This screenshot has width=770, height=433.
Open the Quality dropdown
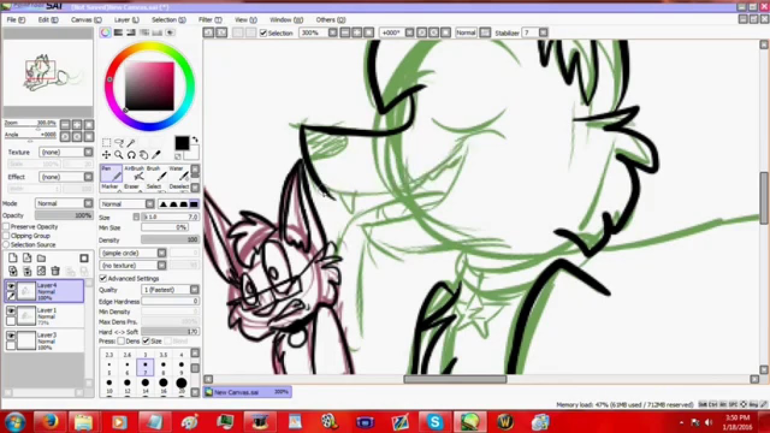tap(170, 290)
